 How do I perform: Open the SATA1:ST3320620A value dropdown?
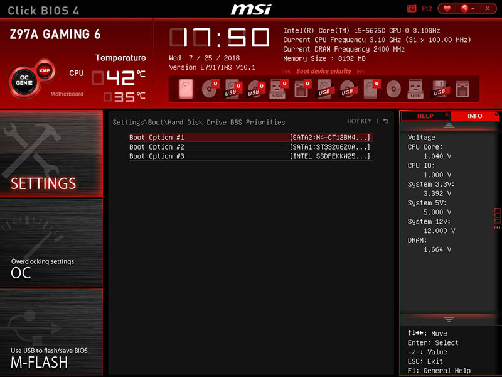330,147
